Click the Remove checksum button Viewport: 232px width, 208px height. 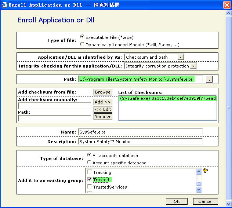coord(103,117)
